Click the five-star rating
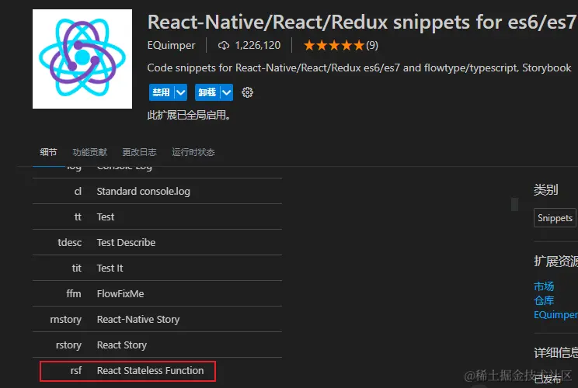This screenshot has height=388, width=578. pos(333,46)
